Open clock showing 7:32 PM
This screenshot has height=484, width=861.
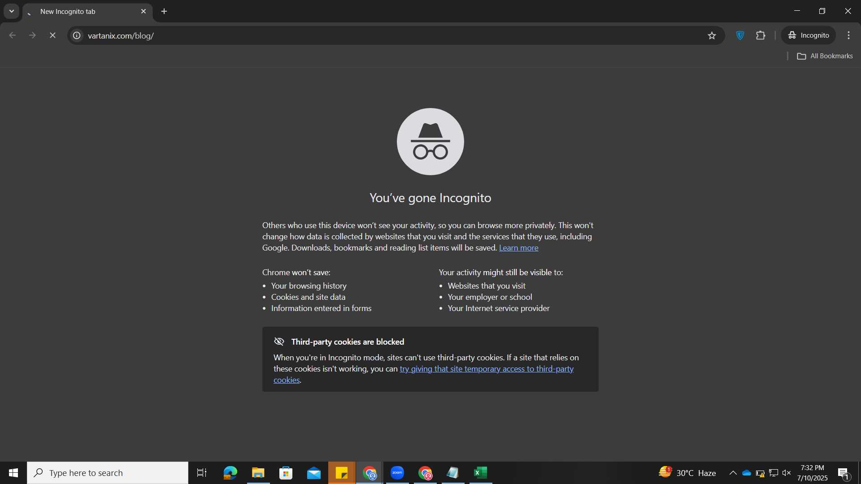coord(812,473)
